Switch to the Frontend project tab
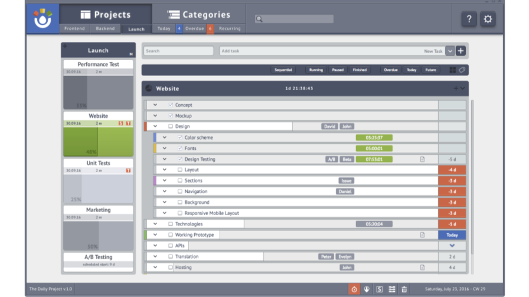The image size is (529, 297). [x=74, y=29]
